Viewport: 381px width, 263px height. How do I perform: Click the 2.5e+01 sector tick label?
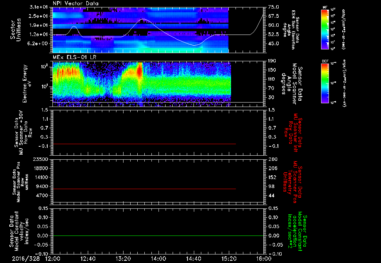[x=39, y=16]
